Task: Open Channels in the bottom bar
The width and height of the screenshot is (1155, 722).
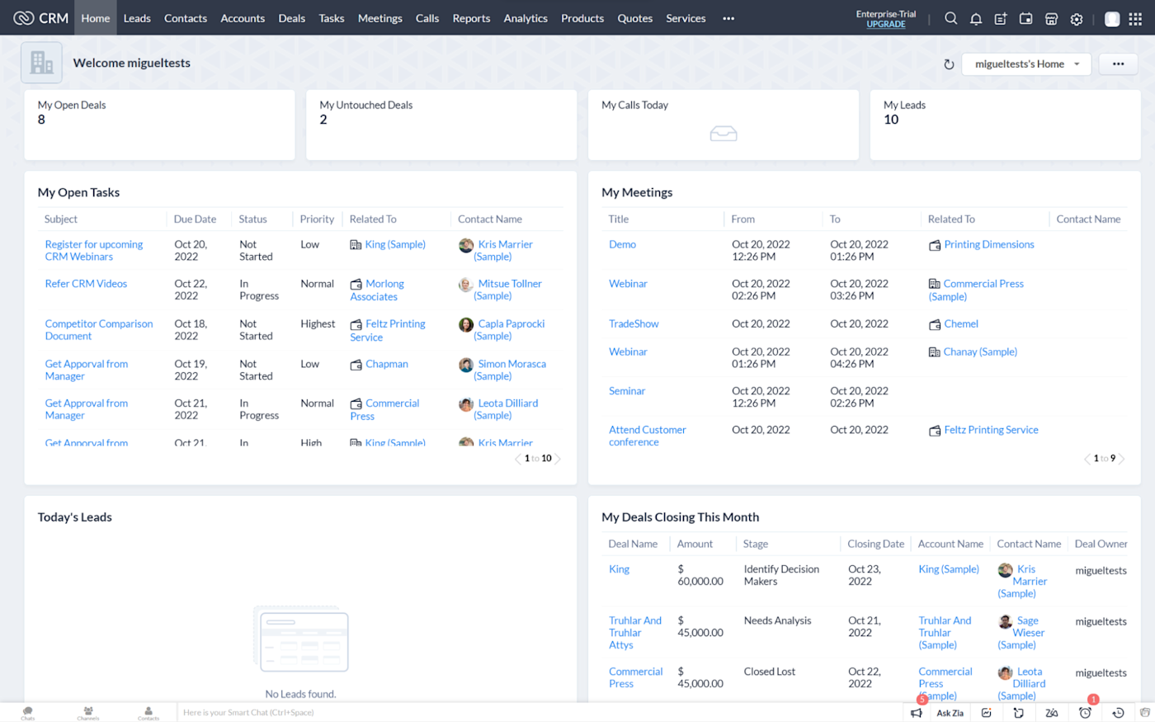Action: coord(88,713)
